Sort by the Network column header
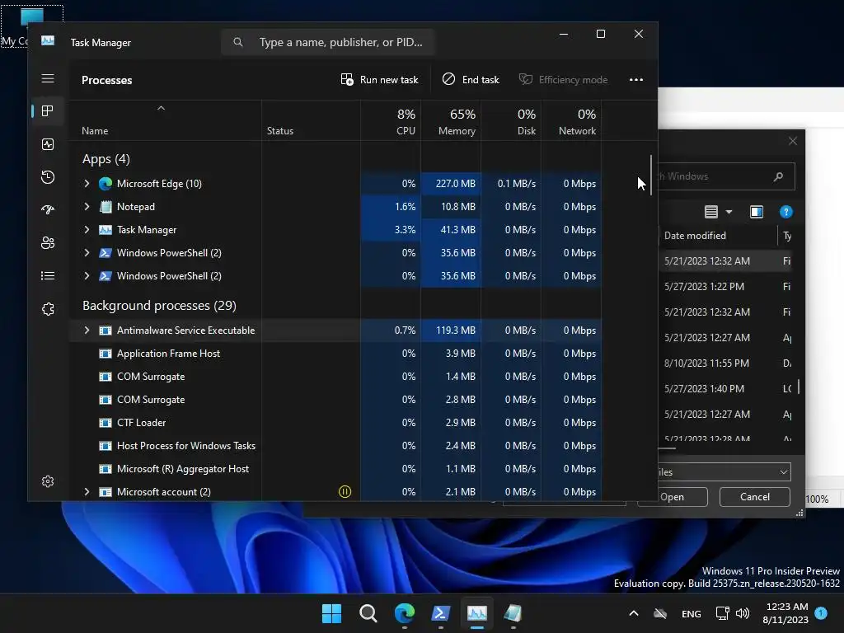Image resolution: width=844 pixels, height=633 pixels. (x=572, y=122)
